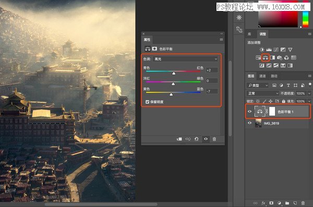Switch to the 通道 tab
The height and width of the screenshot is (207, 313).
tap(262, 76)
